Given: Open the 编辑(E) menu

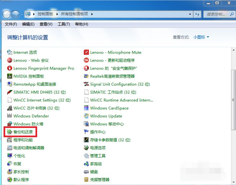Looking at the screenshot, I should (28, 24).
